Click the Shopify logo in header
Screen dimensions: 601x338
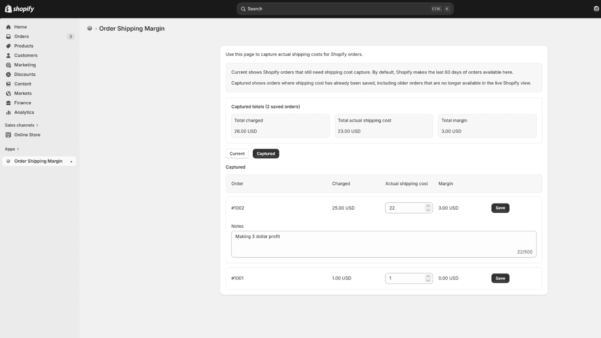tap(20, 9)
